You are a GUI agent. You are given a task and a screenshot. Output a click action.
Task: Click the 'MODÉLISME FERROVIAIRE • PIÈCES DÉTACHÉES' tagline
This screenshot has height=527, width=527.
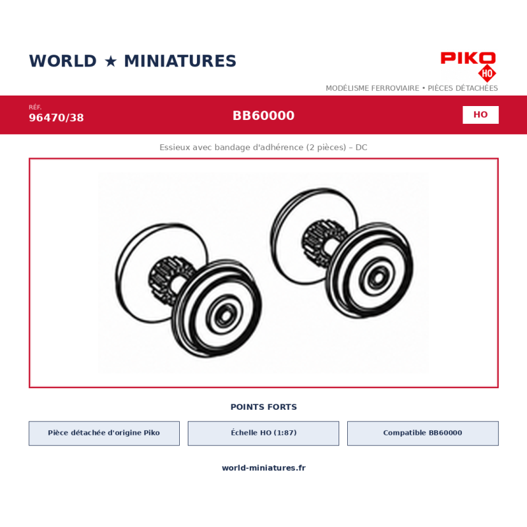click(x=412, y=88)
